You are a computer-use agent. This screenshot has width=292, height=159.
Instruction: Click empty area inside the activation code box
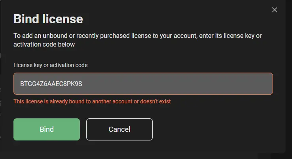click(177, 84)
